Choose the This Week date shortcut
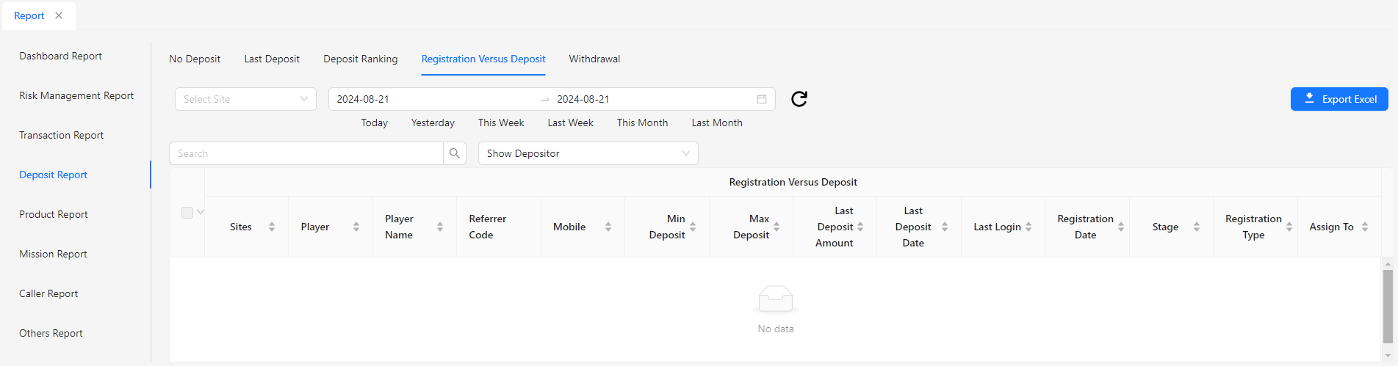This screenshot has width=1398, height=366. (x=501, y=122)
